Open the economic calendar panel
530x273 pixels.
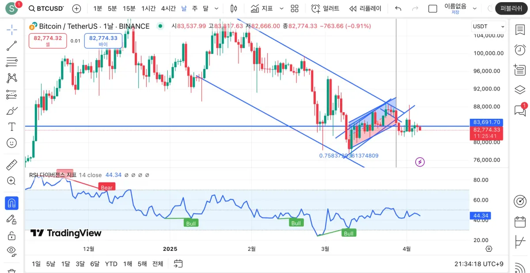[x=520, y=222]
